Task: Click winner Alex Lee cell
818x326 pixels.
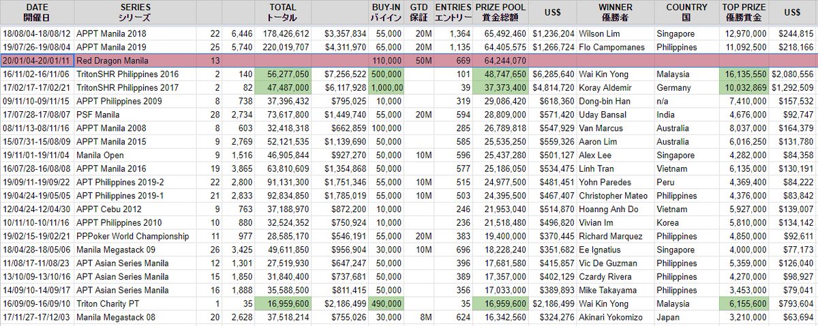Action: pyautogui.click(x=616, y=155)
